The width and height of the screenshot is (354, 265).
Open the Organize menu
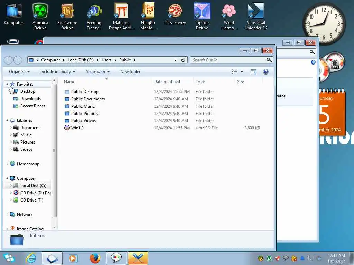(19, 72)
